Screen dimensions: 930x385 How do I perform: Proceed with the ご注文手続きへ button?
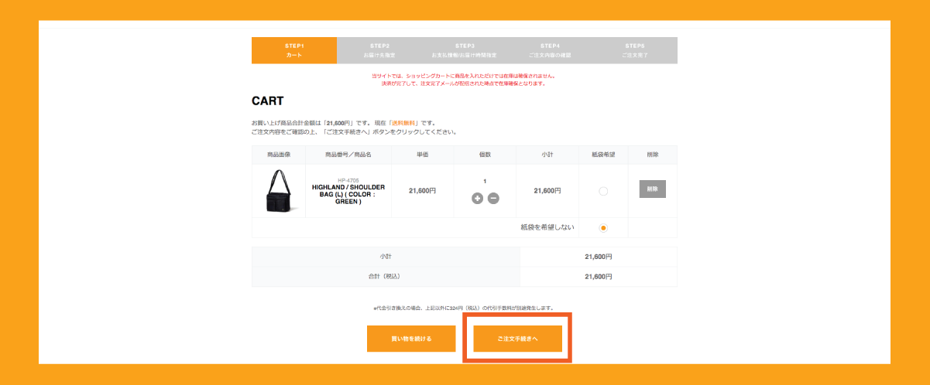click(517, 339)
